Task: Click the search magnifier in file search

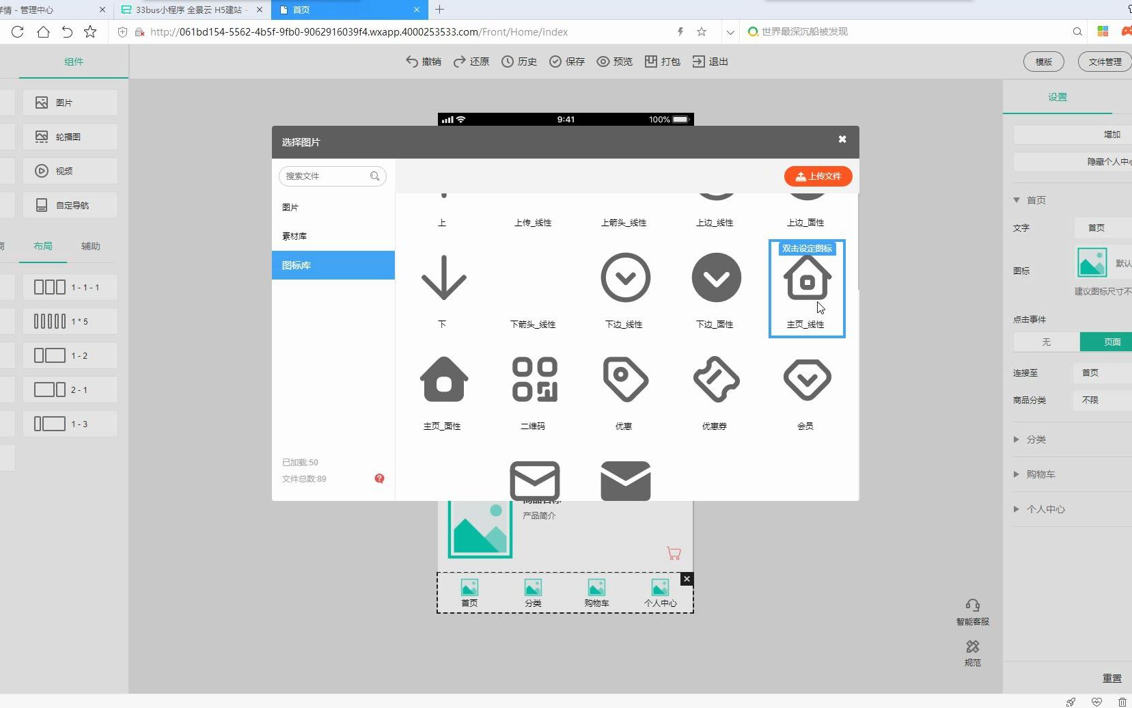Action: [375, 176]
